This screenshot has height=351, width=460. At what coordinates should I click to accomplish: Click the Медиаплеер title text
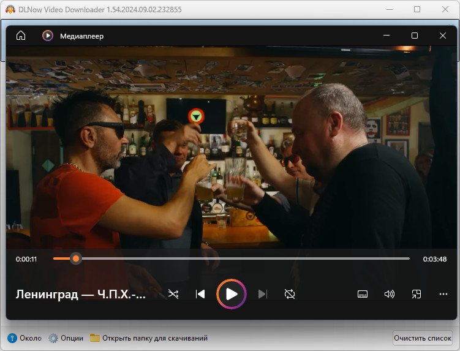point(81,36)
